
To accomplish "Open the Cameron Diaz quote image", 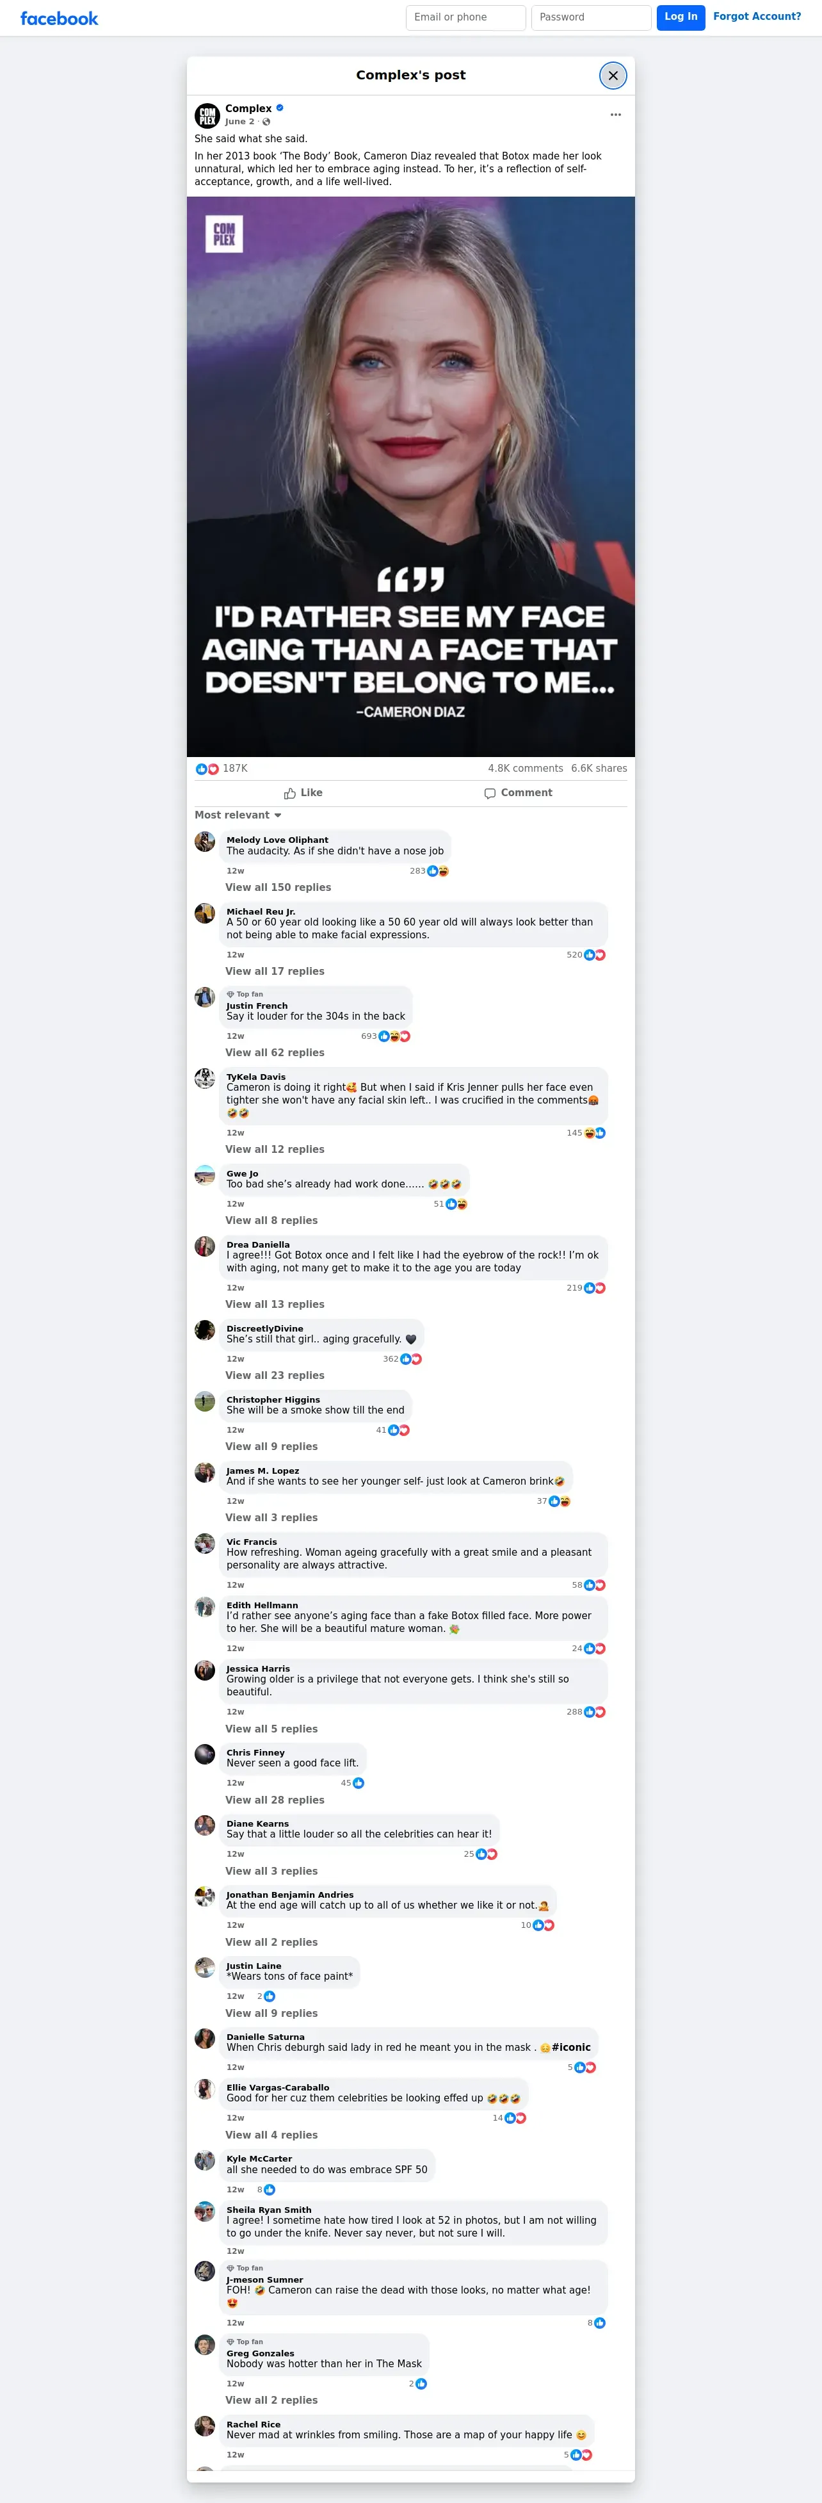I will click(x=411, y=476).
